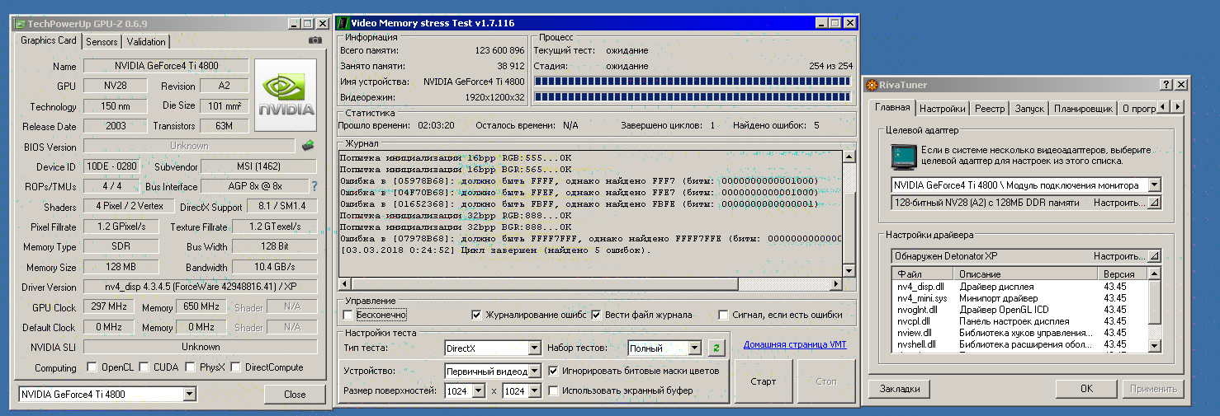Click the GPU Clock 297 MHz field
Image resolution: width=1220 pixels, height=416 pixels.
108,306
